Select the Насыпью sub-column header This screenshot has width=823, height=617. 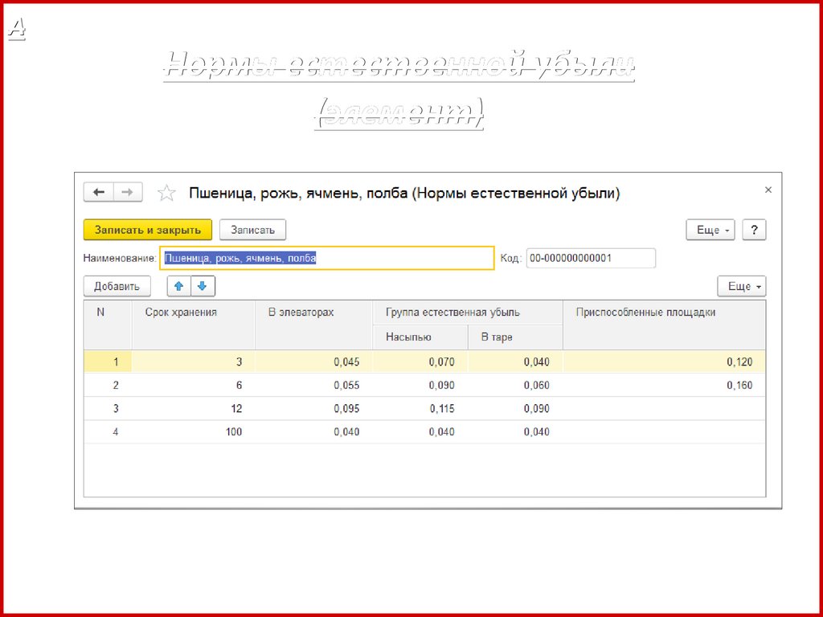tap(408, 337)
